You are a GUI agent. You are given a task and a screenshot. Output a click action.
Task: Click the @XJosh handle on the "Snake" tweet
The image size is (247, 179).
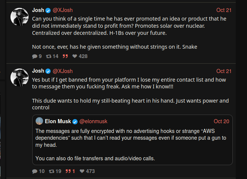point(63,10)
